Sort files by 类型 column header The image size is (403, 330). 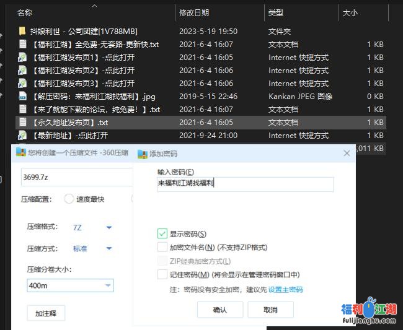pyautogui.click(x=276, y=12)
